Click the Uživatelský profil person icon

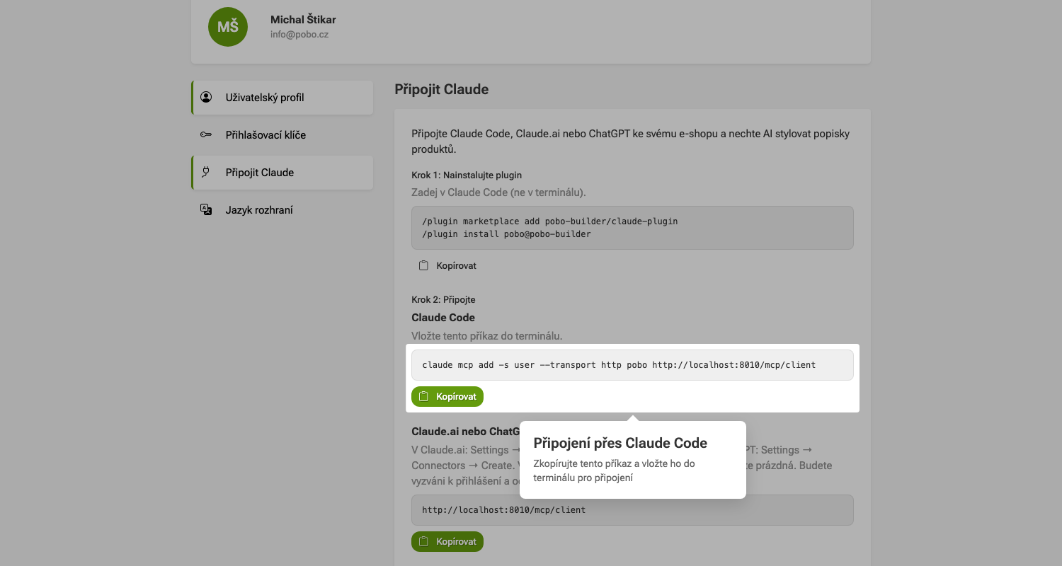[x=206, y=97]
